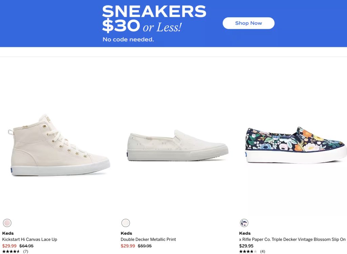Click the Shop Now banner button
347x254 pixels.
click(248, 23)
